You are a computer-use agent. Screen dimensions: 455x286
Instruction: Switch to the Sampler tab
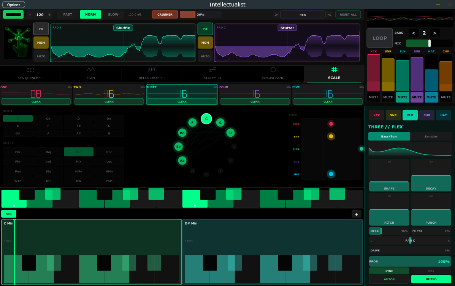click(x=431, y=136)
